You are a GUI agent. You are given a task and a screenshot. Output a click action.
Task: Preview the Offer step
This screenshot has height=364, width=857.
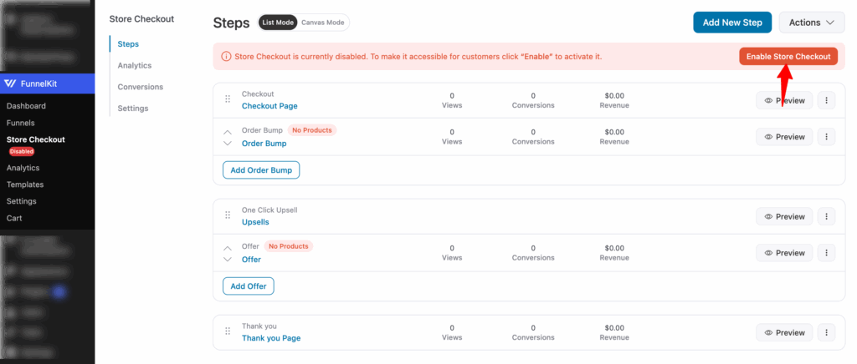pos(784,253)
